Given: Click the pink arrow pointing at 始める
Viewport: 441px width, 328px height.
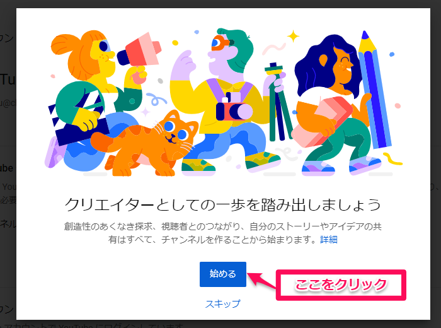Looking at the screenshot, I should [261, 280].
